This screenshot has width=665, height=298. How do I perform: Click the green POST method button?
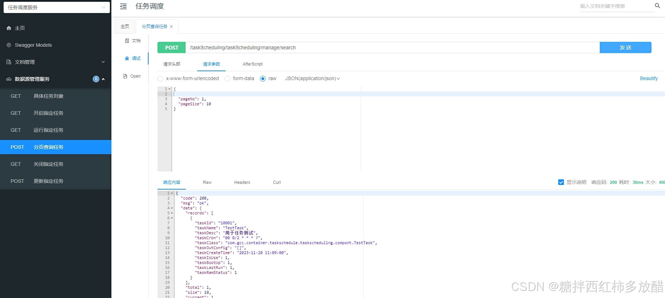172,47
